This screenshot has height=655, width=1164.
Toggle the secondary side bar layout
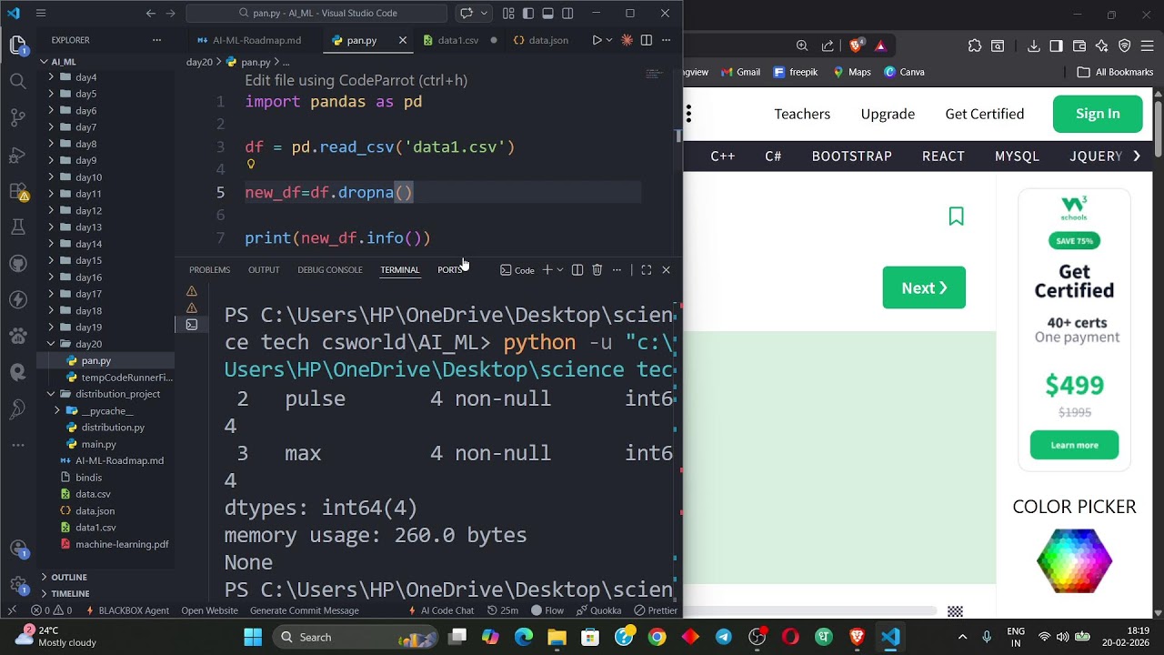pyautogui.click(x=567, y=13)
